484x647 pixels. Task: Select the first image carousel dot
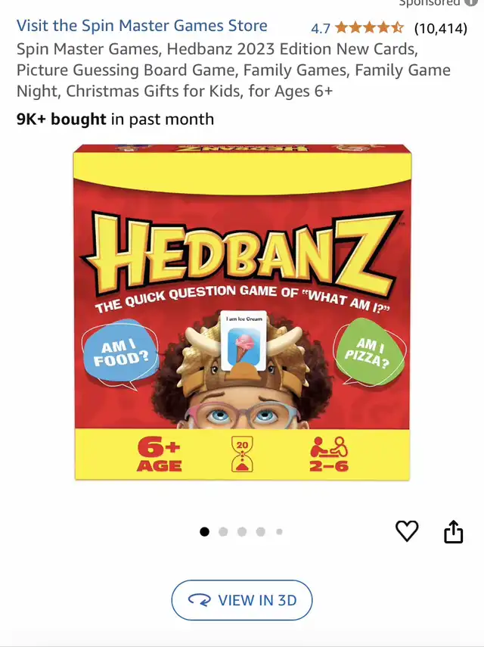tap(204, 532)
